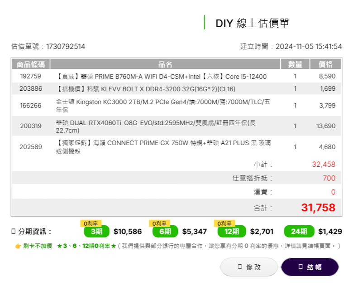Click the 0利率 tag above 3期

click(x=91, y=224)
